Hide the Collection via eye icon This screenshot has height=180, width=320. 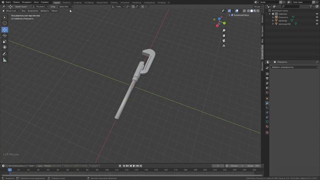pyautogui.click(x=317, y=14)
